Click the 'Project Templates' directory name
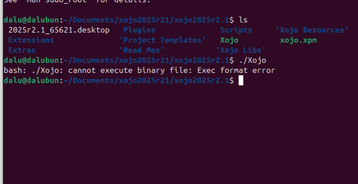The image size is (358, 184). tap(162, 40)
